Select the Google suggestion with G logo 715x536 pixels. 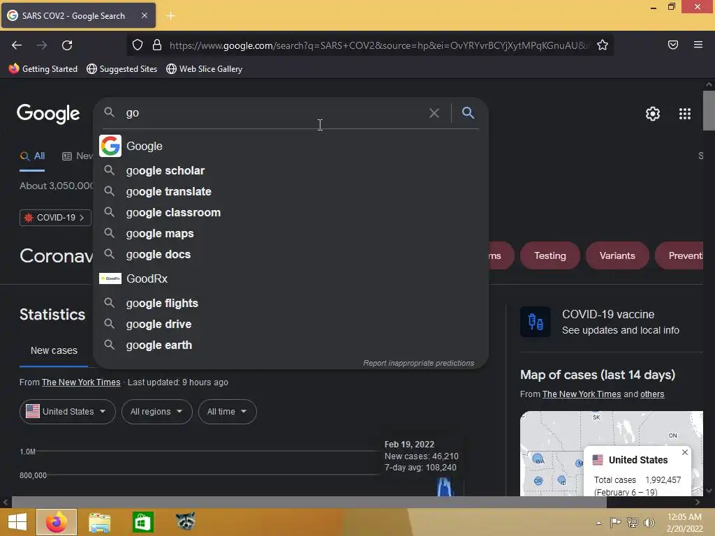[290, 146]
